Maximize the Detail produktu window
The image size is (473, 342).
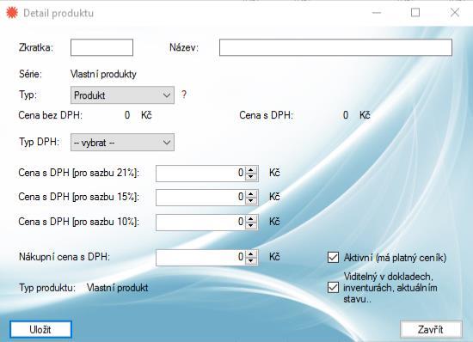point(415,13)
